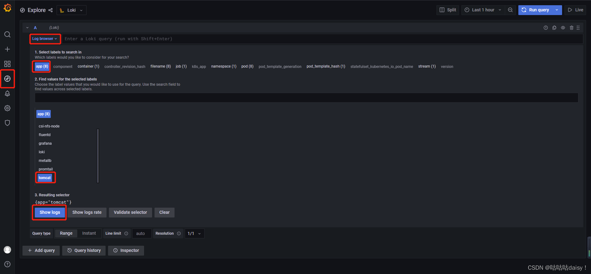Image resolution: width=591 pixels, height=274 pixels.
Task: Select the loki value
Action: click(x=42, y=152)
